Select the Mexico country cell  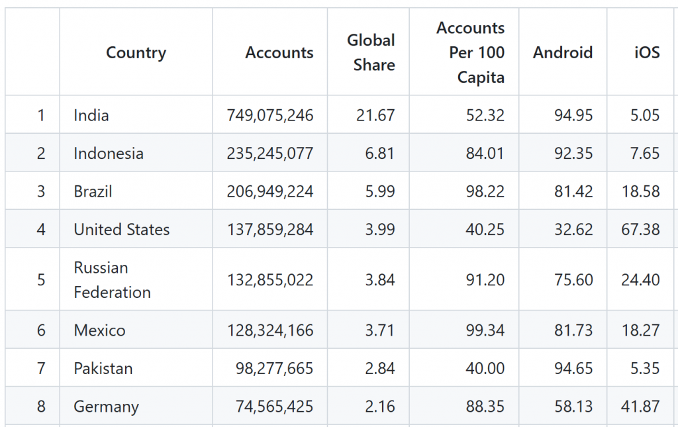(100, 330)
